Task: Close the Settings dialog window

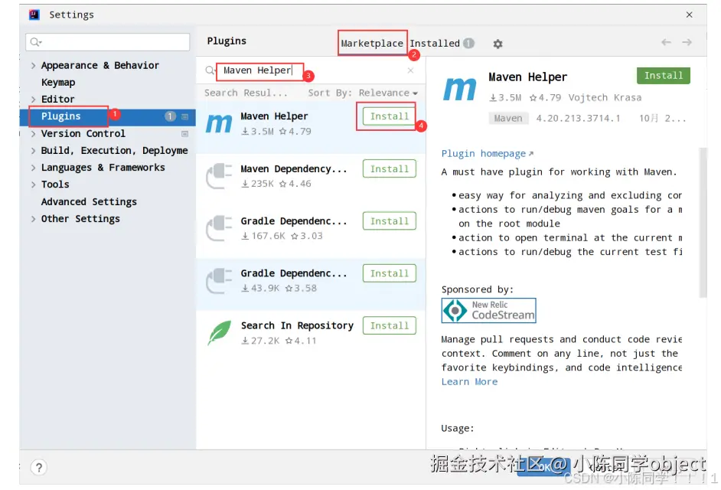Action: (x=689, y=15)
